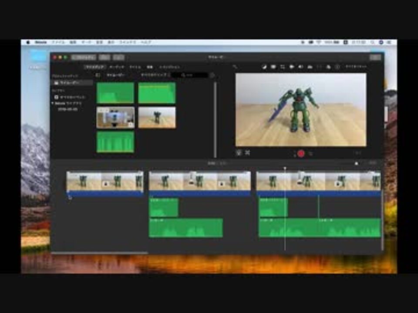Open the stabilization camera adjustment
The width and height of the screenshot is (418, 313).
point(292,67)
